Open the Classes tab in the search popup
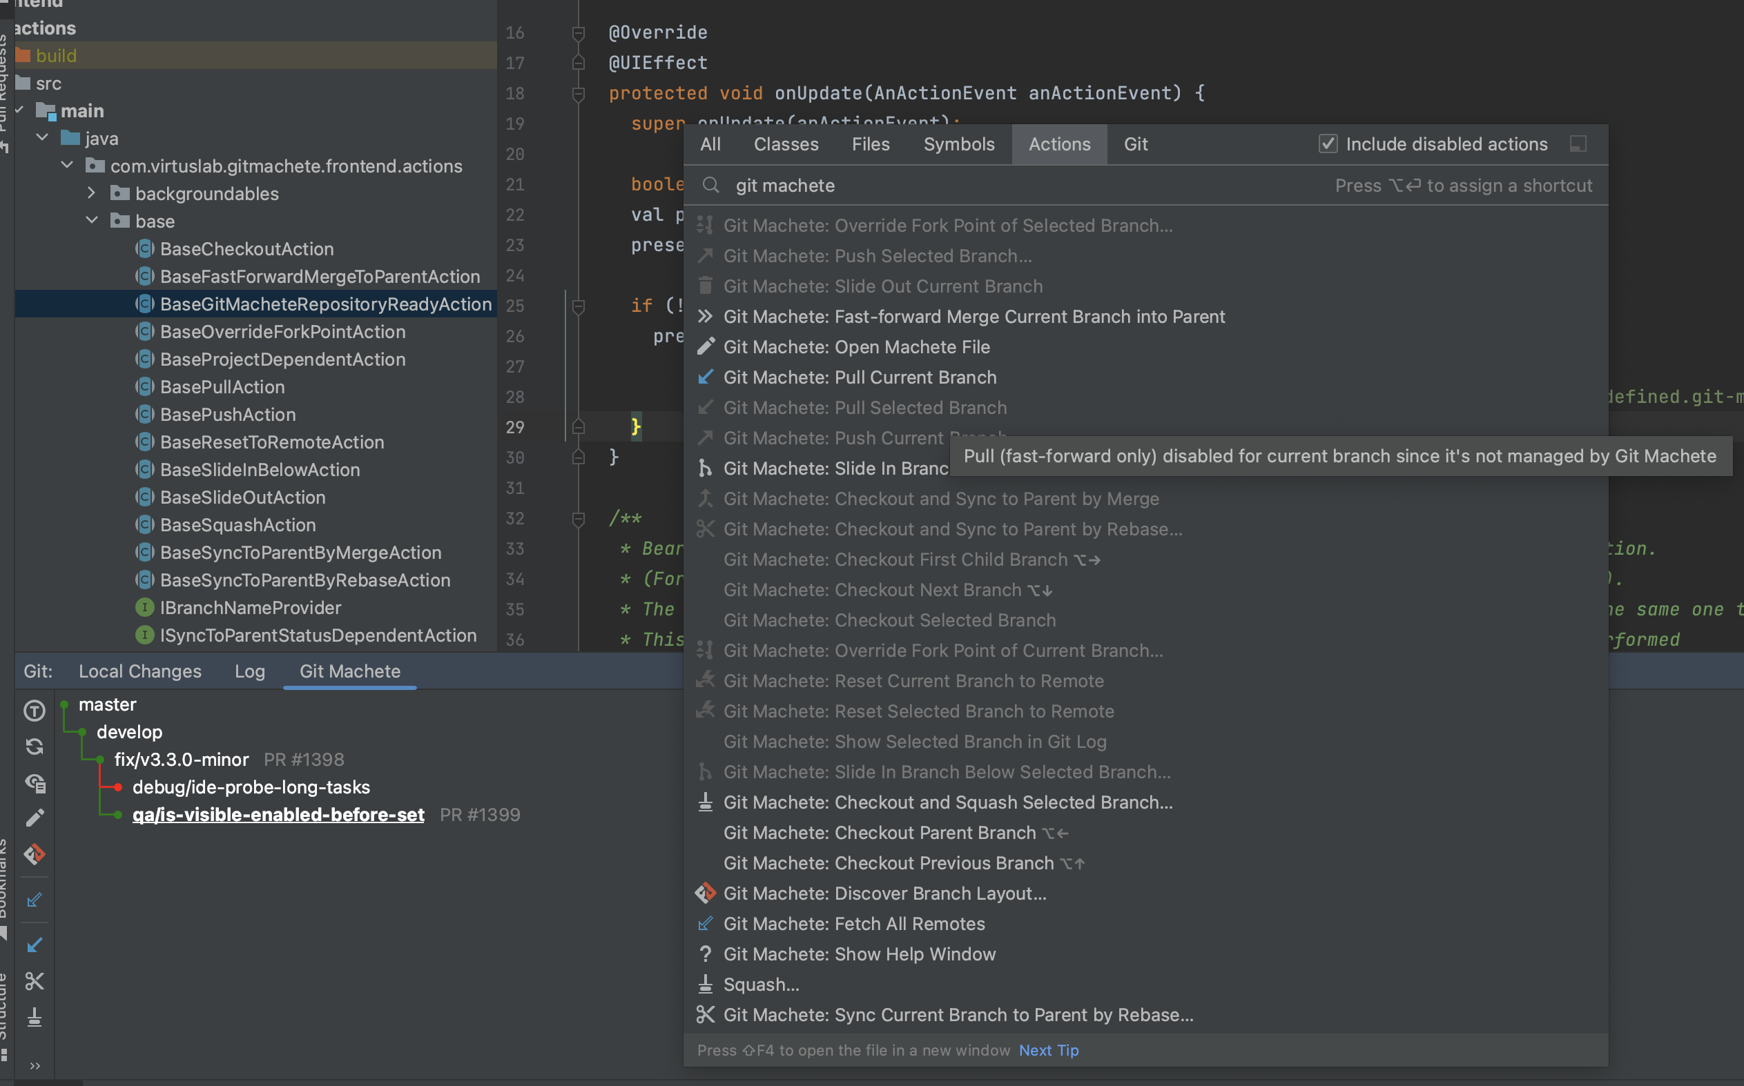 (x=786, y=144)
